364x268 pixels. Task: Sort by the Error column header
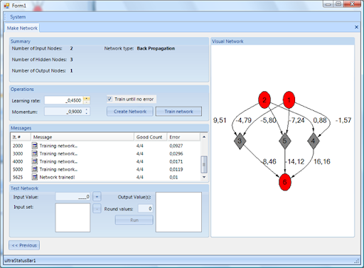click(183, 137)
